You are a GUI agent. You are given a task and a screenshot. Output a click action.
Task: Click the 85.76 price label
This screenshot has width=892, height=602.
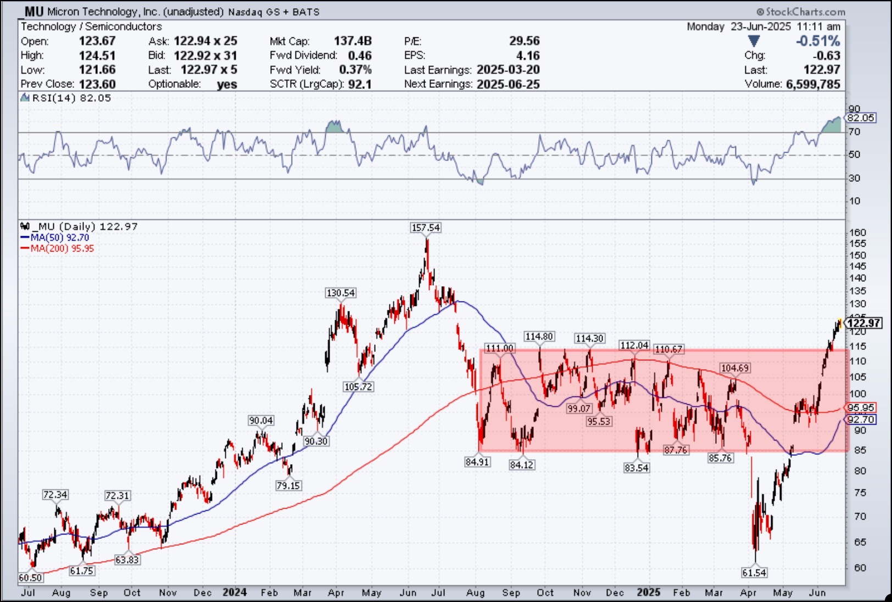720,458
